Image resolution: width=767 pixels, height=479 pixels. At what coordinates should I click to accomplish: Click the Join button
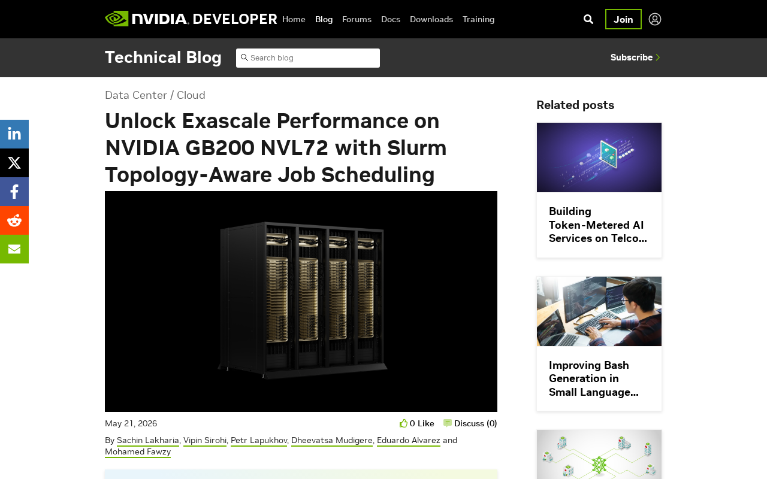click(x=623, y=19)
